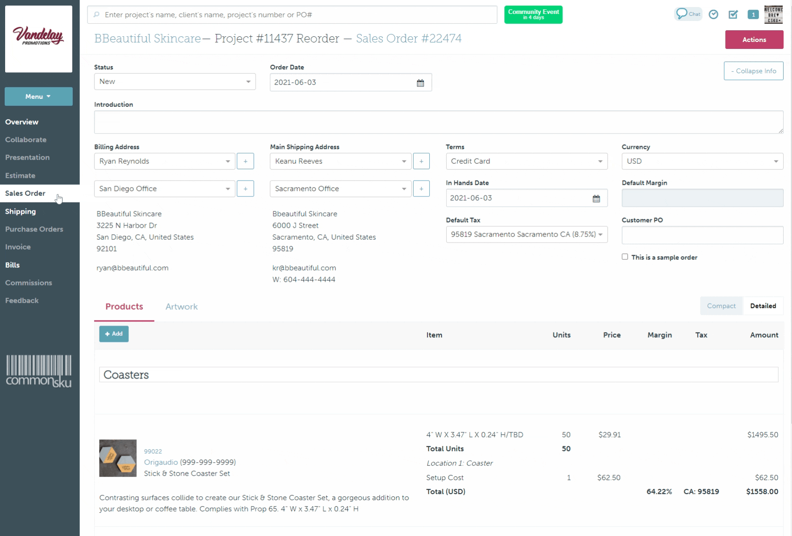This screenshot has height=536, width=792.
Task: Open the Origaudio supplier link
Action: coord(161,462)
